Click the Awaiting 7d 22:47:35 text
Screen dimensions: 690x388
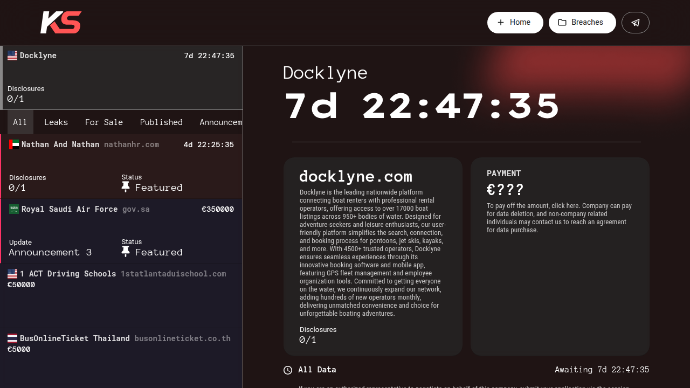[602, 370]
